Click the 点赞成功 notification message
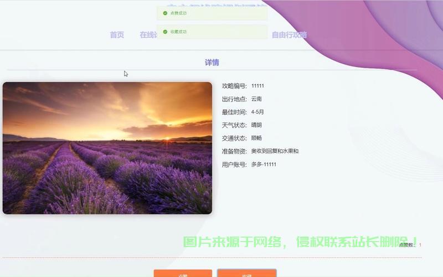The height and width of the screenshot is (277, 443). click(x=212, y=13)
